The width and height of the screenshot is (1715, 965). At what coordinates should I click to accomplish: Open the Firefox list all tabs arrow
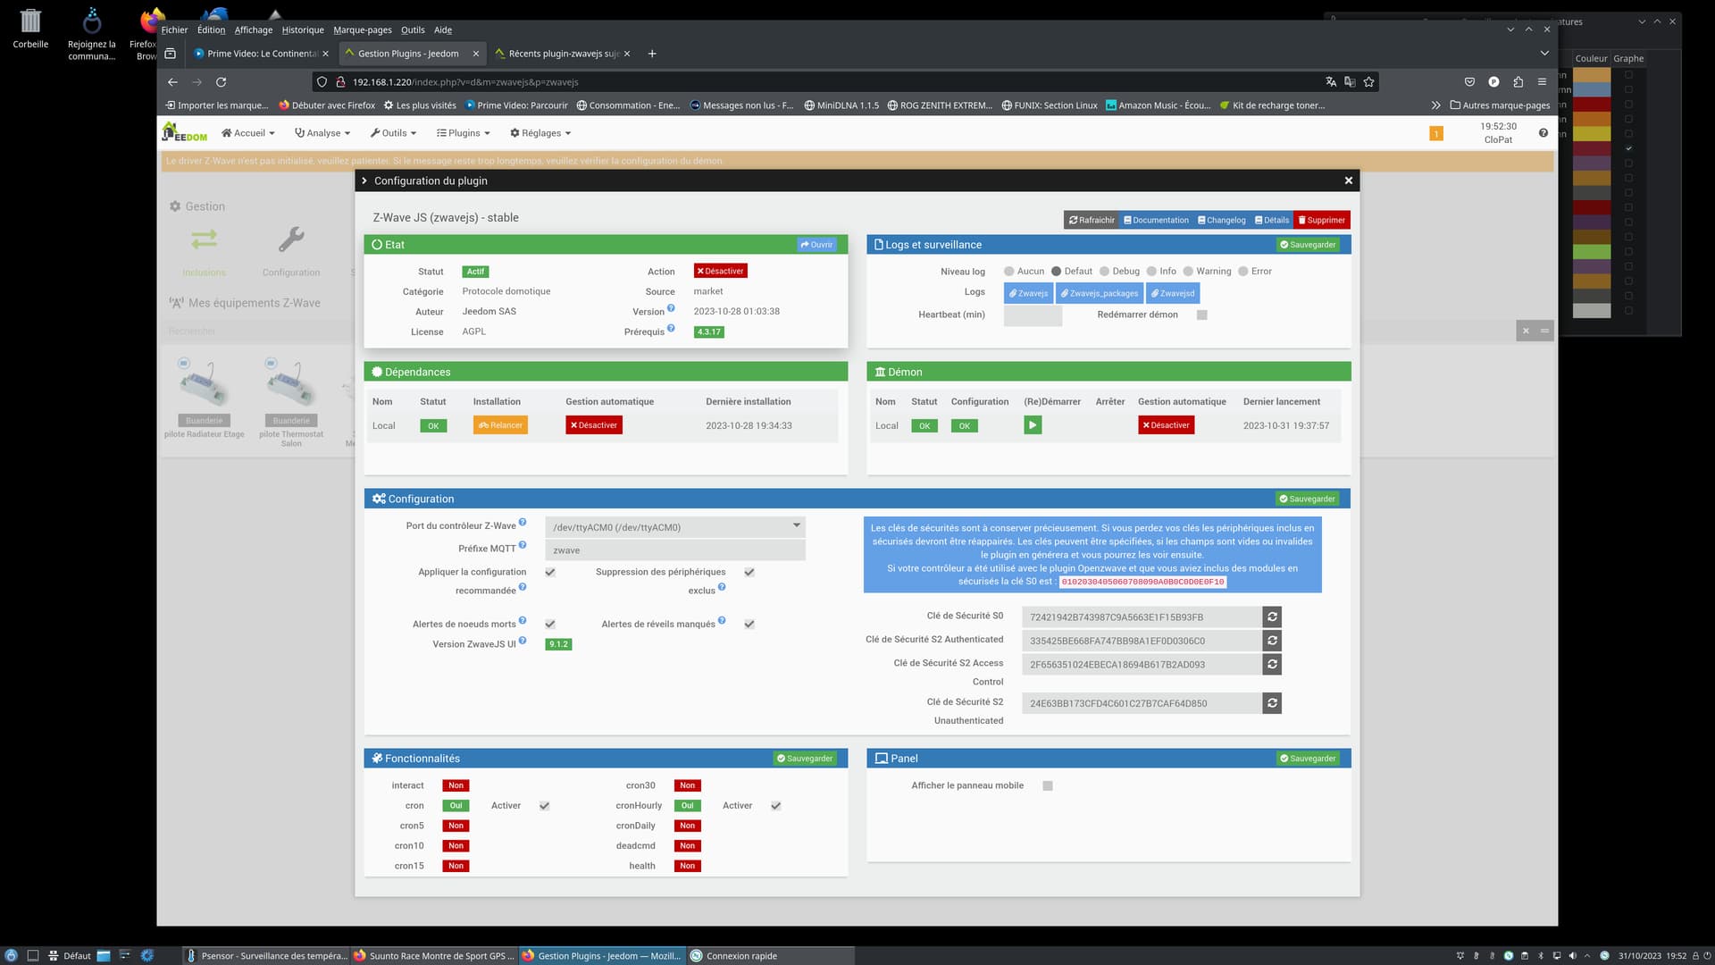click(1544, 54)
